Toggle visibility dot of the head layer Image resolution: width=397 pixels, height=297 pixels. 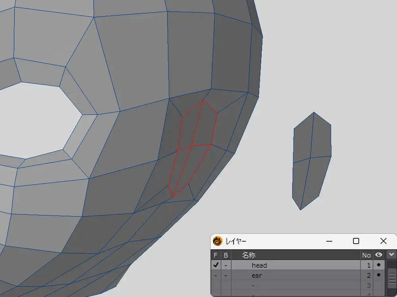[x=379, y=265]
